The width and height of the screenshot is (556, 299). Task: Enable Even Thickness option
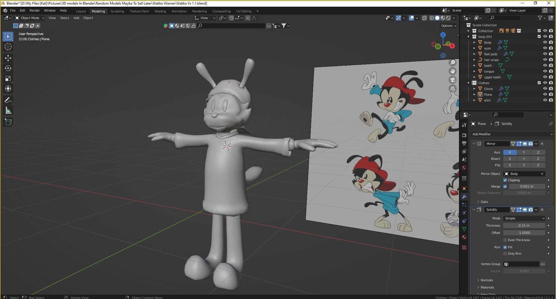[505, 240]
